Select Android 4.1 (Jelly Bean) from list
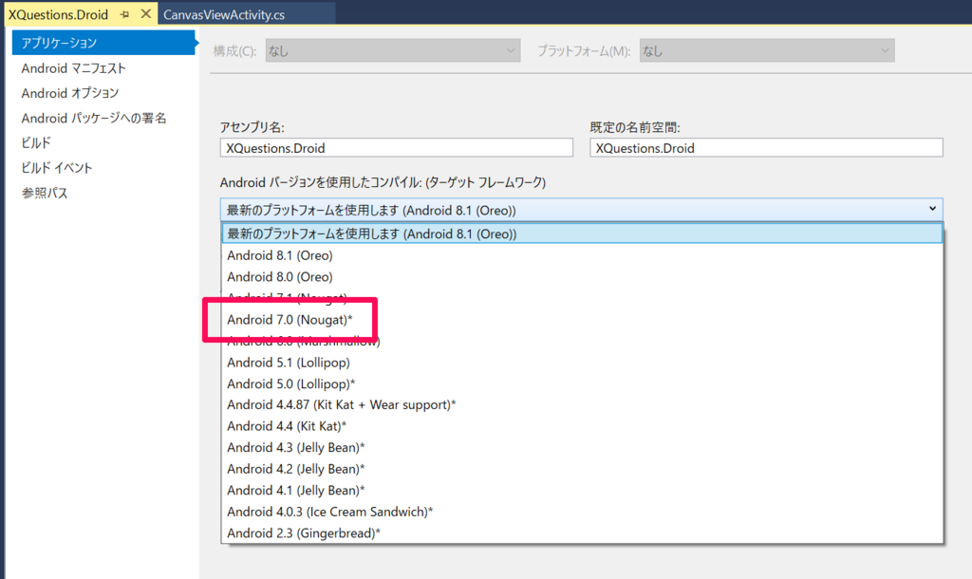This screenshot has height=579, width=972. [x=582, y=491]
